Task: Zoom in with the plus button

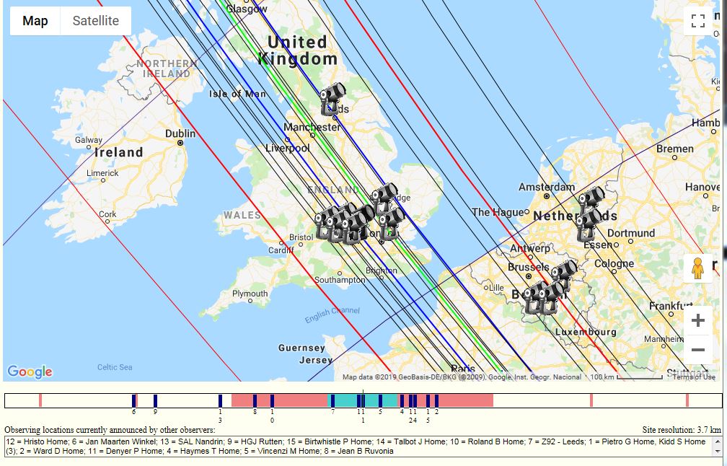Action: pyautogui.click(x=697, y=320)
